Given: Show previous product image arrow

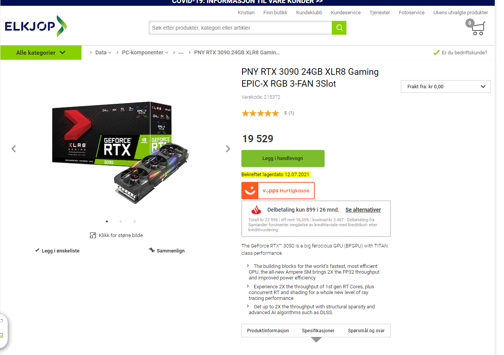Looking at the screenshot, I should click(x=14, y=149).
